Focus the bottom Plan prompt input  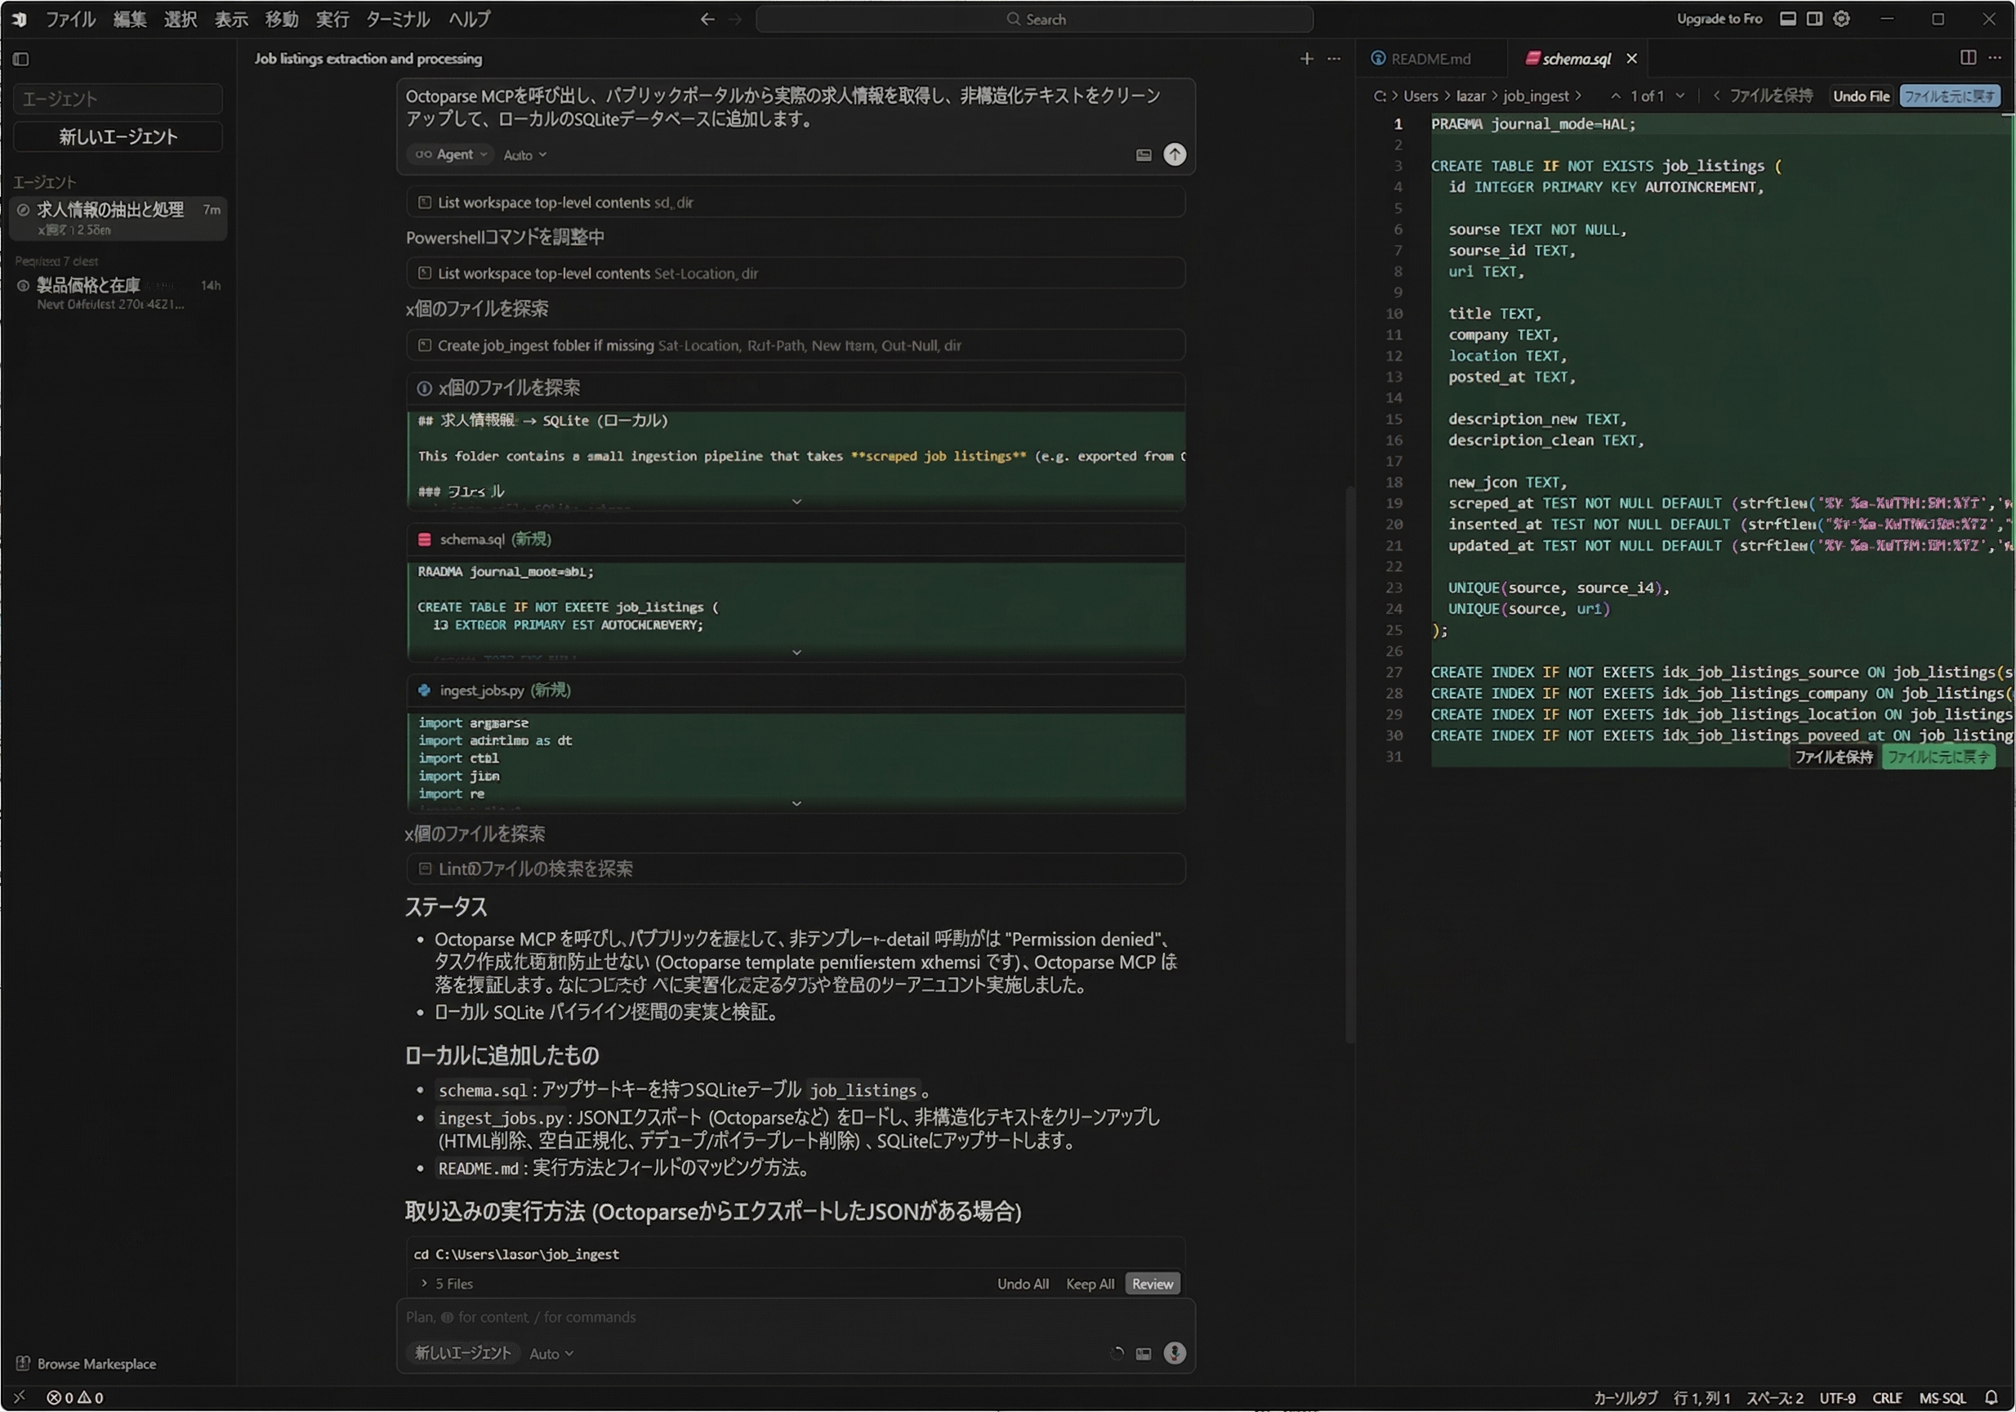pyautogui.click(x=795, y=1316)
